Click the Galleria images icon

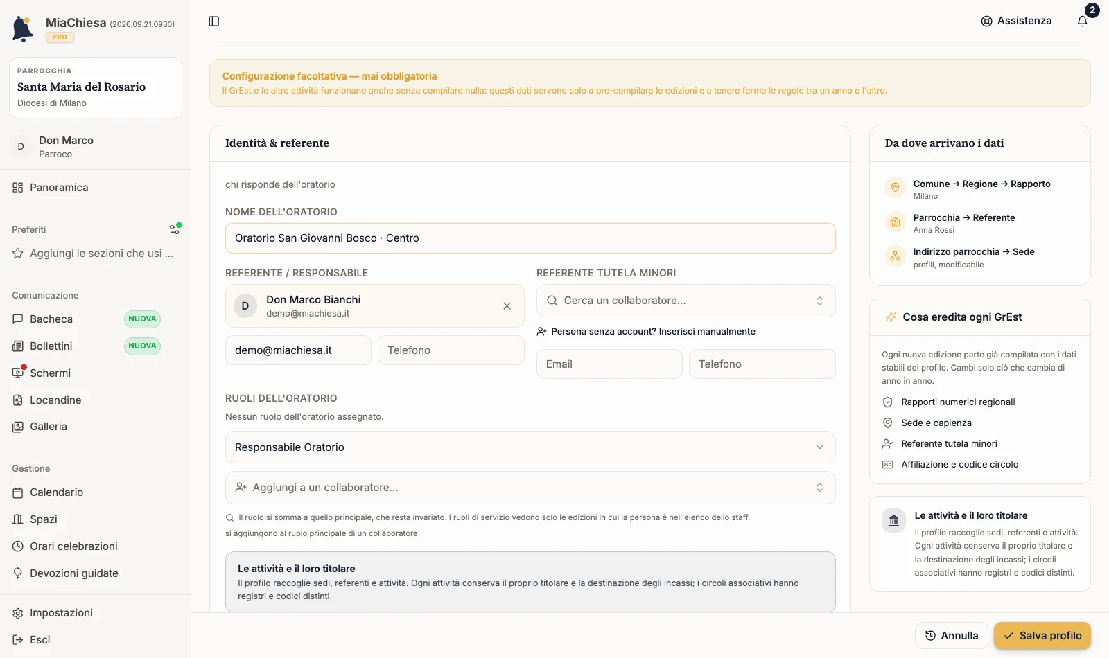point(18,427)
